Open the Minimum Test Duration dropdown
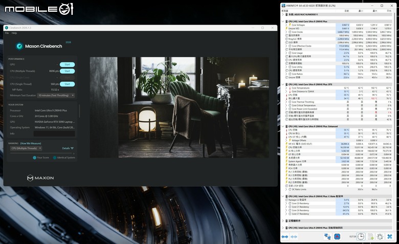Screen dimensions: 399x244 point(56,96)
